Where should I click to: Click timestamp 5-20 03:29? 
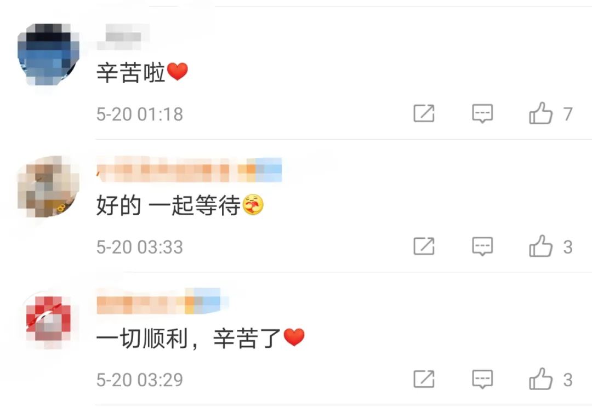tap(140, 380)
